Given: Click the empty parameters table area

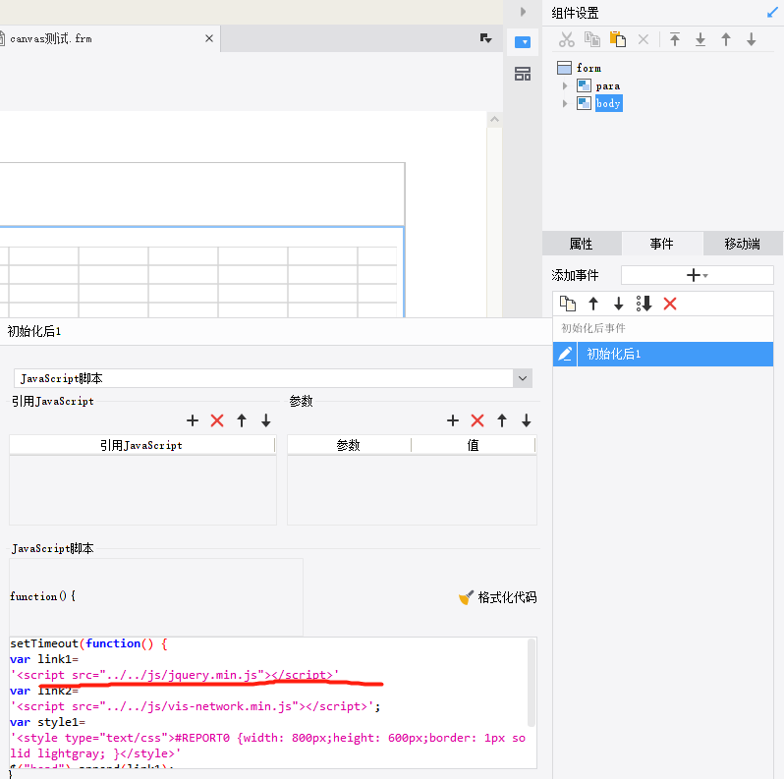Looking at the screenshot, I should (x=412, y=490).
